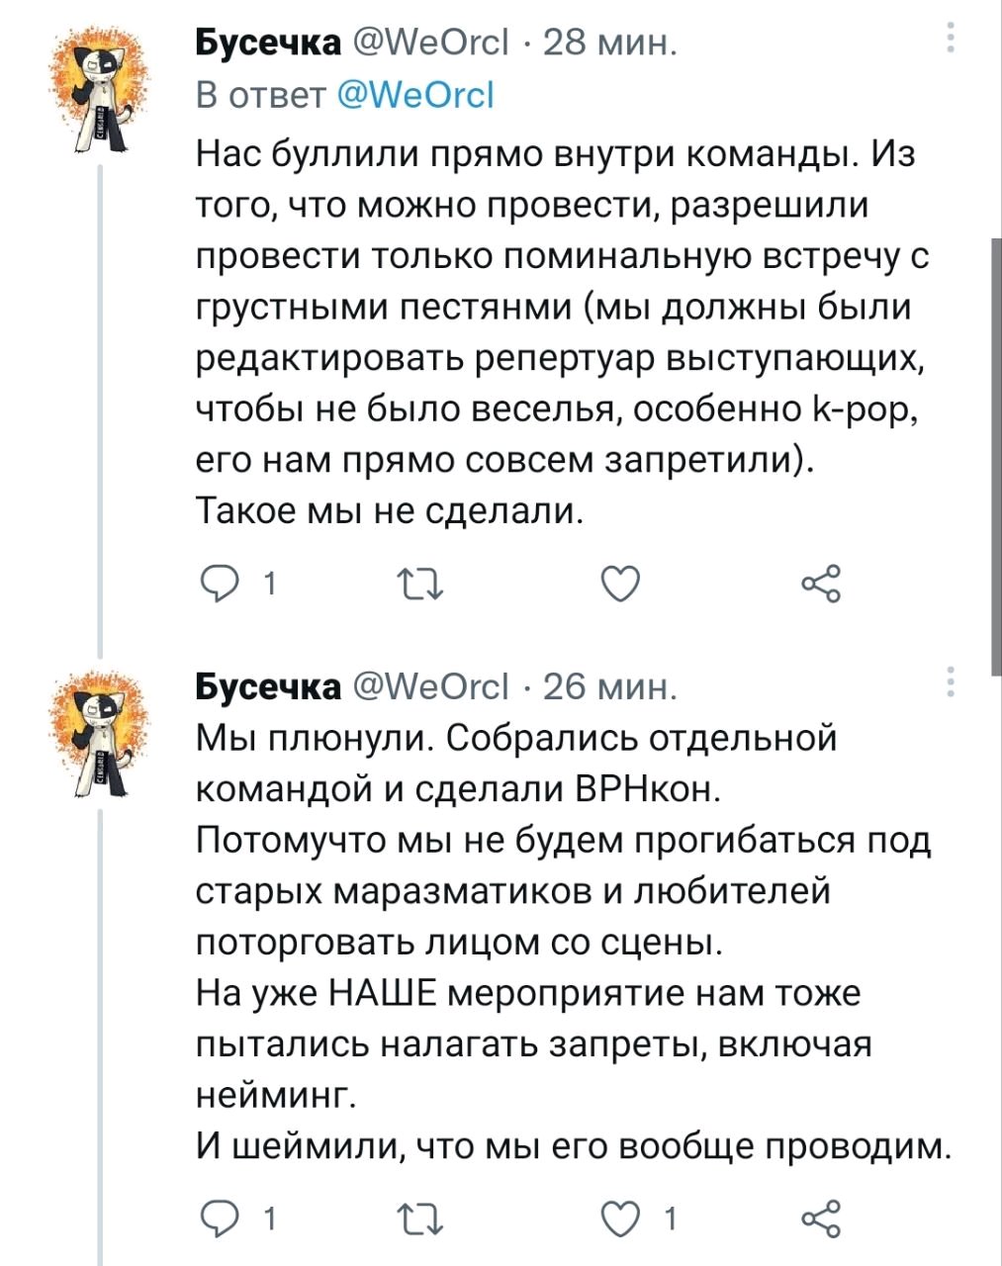Image resolution: width=1002 pixels, height=1266 pixels.
Task: Open more options menu on first tweet
Action: coord(951,37)
